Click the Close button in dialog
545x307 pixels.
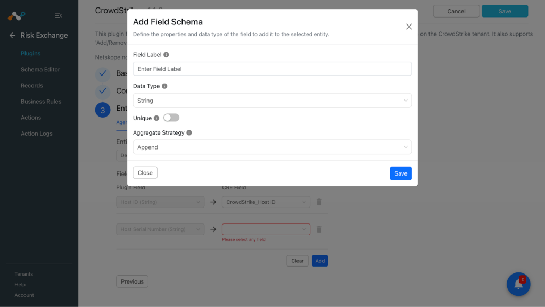145,172
